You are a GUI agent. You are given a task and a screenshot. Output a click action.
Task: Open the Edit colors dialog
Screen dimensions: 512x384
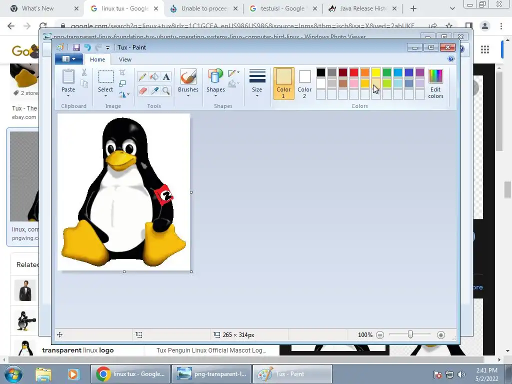point(435,84)
